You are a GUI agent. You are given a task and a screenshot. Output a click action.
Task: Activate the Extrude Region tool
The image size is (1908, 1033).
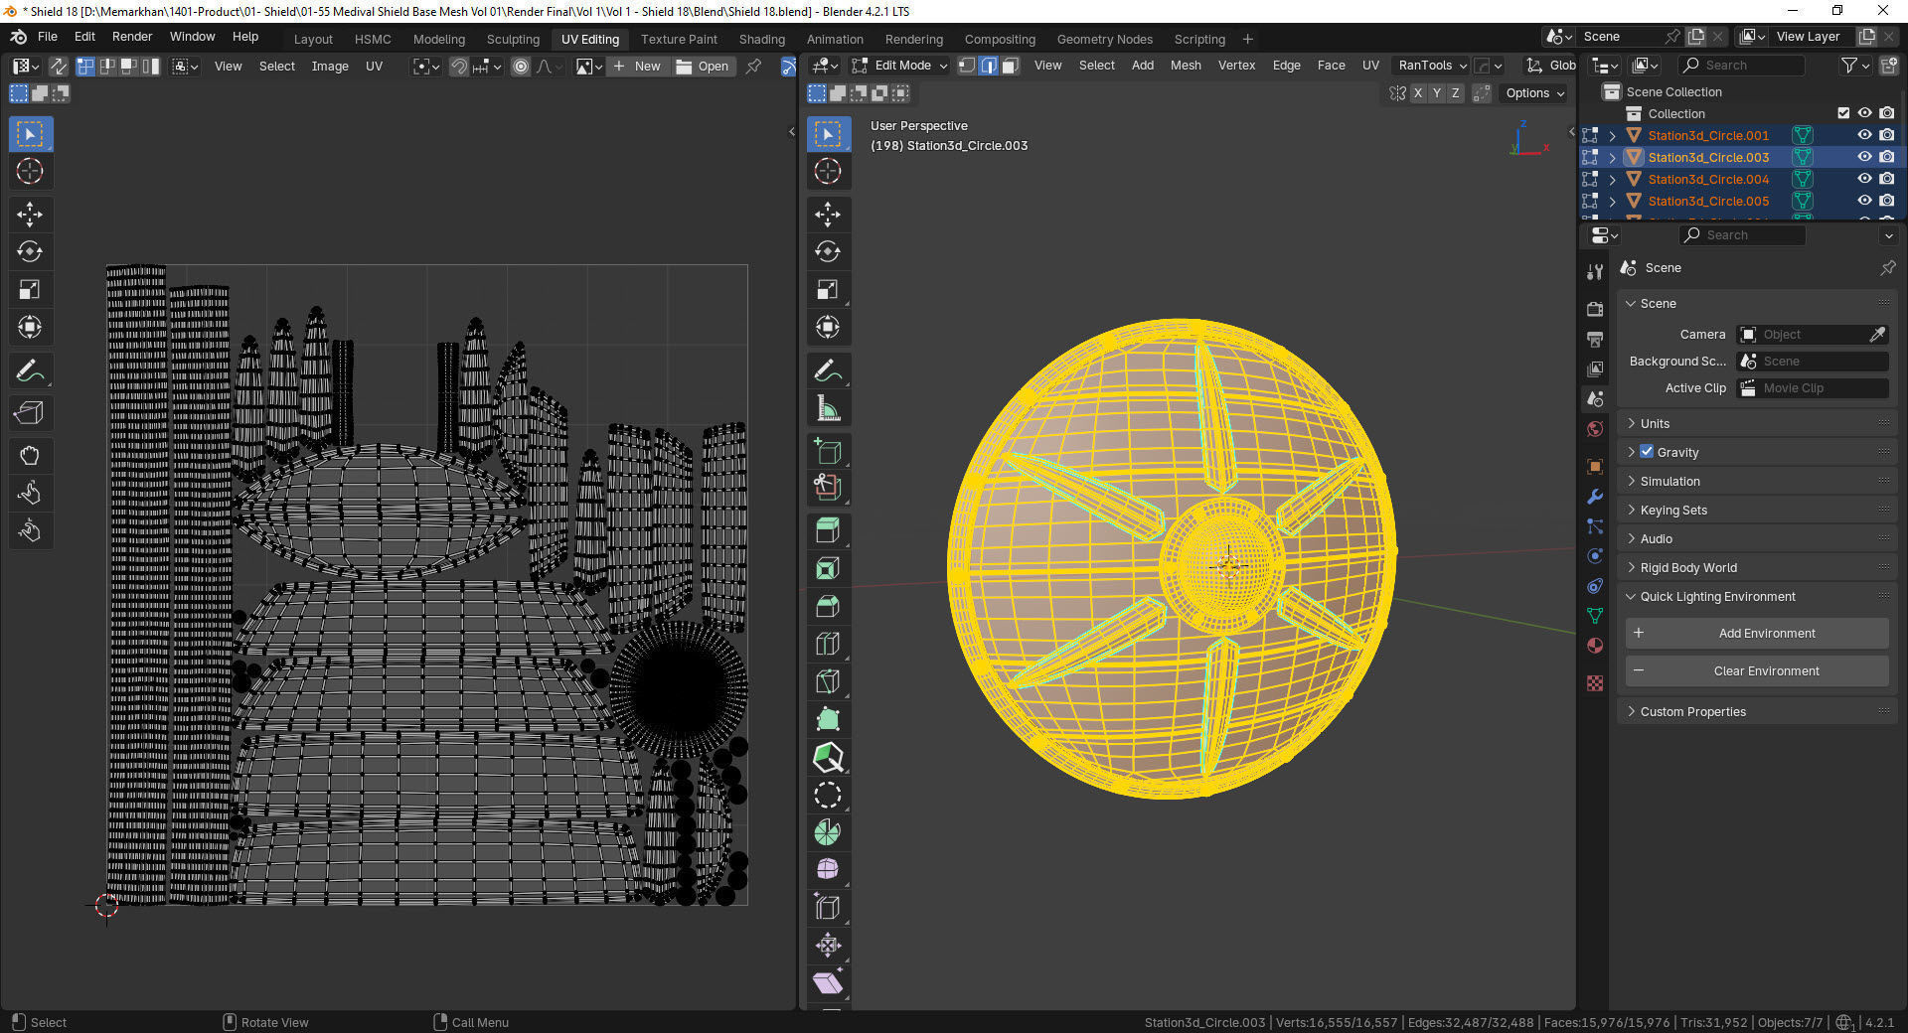pyautogui.click(x=828, y=530)
